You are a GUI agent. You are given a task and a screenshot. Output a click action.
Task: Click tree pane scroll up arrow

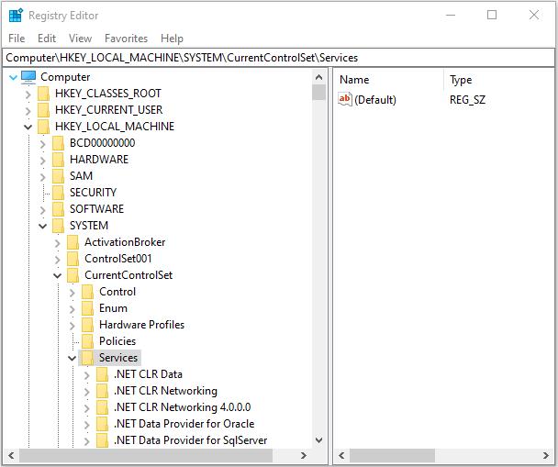pyautogui.click(x=318, y=77)
